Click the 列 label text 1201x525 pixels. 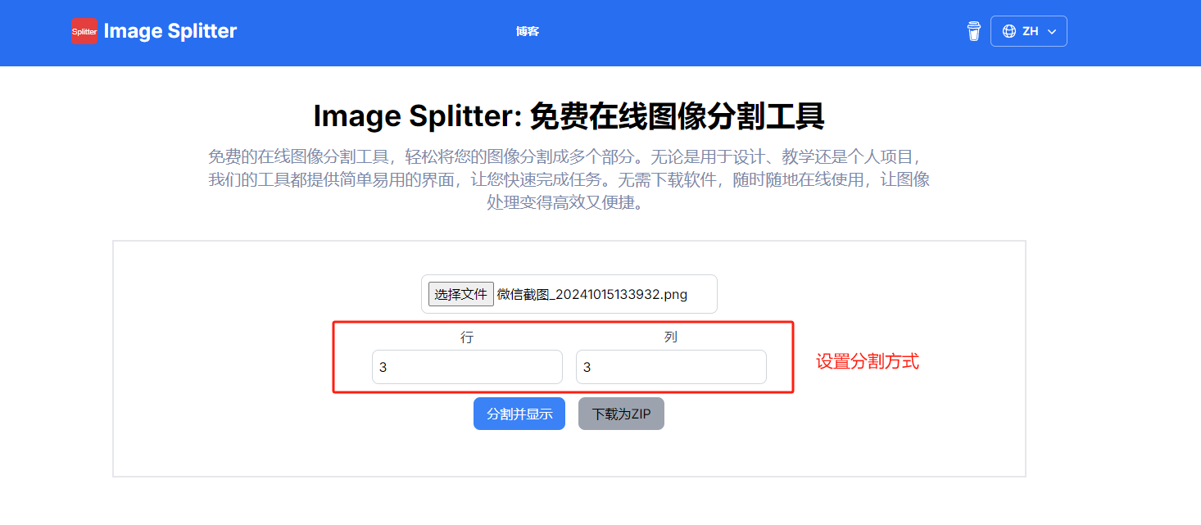[x=671, y=337]
